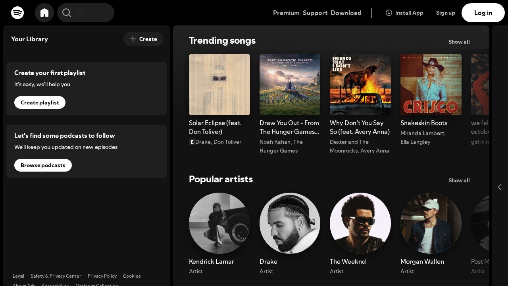Click the Sign up button
This screenshot has height=286, width=508.
[x=446, y=13]
